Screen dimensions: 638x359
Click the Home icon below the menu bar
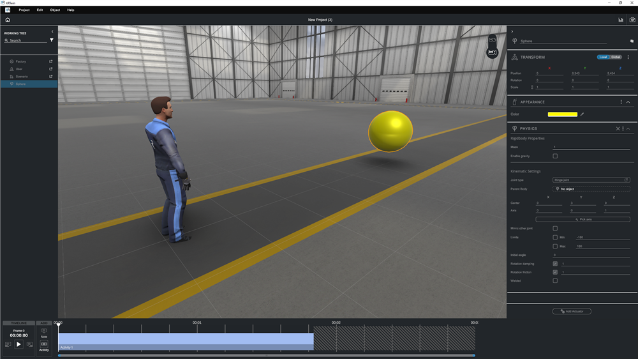8,20
